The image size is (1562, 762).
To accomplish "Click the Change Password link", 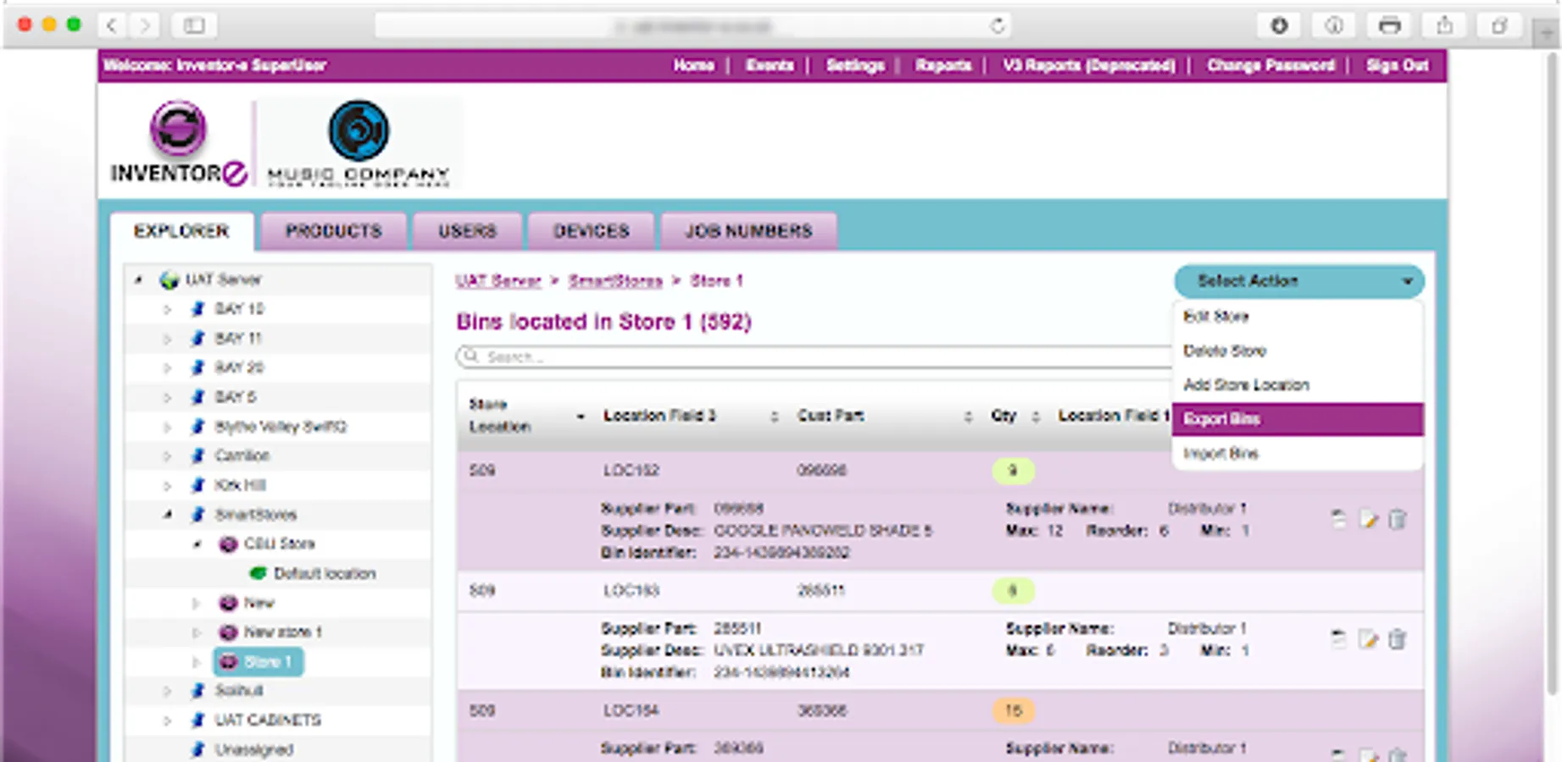I will tap(1270, 65).
